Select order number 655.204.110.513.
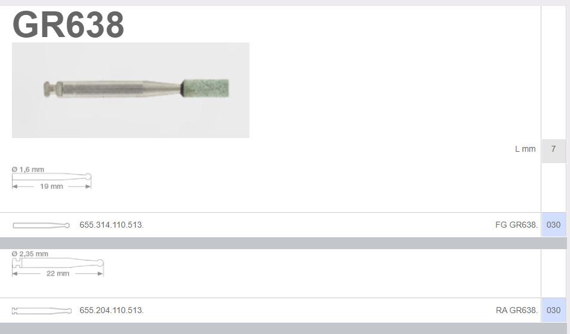Viewport: 570px width, 334px height. [112, 310]
